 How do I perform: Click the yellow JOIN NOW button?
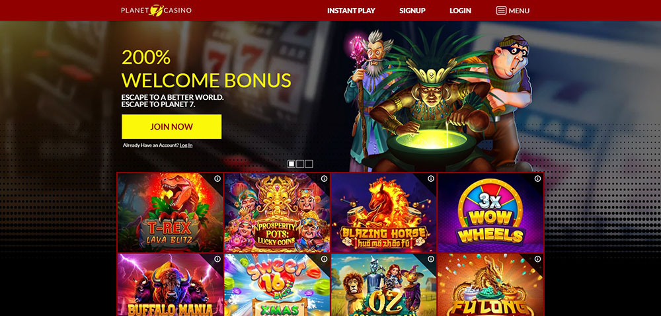tap(172, 126)
